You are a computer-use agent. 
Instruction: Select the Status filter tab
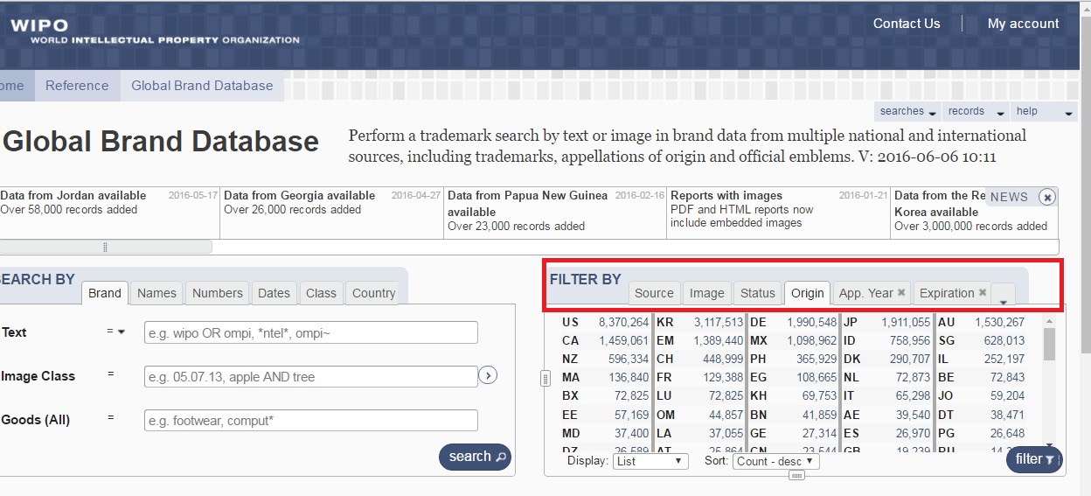click(x=757, y=293)
